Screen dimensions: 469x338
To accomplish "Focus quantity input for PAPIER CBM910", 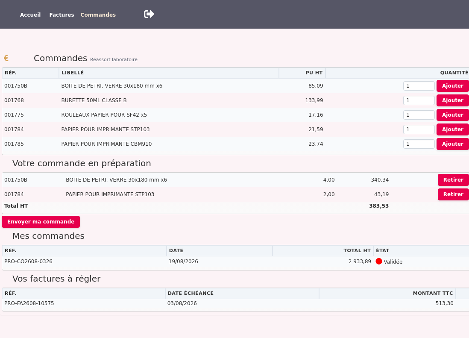I will pos(419,144).
